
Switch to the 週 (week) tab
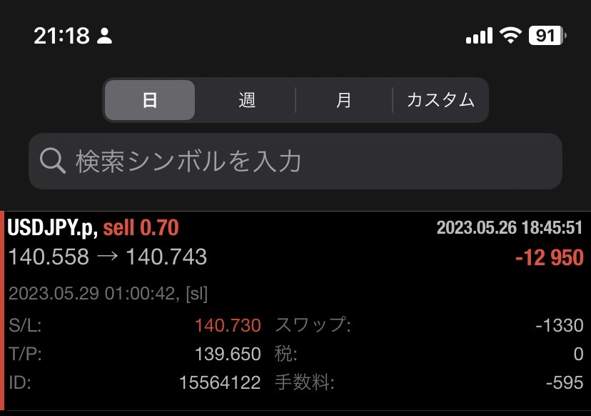247,100
